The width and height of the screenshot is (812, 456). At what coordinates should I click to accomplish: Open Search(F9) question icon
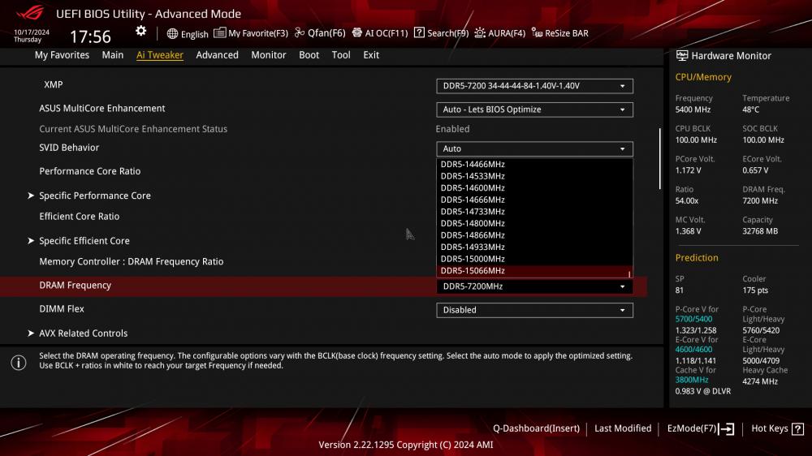[x=419, y=32]
